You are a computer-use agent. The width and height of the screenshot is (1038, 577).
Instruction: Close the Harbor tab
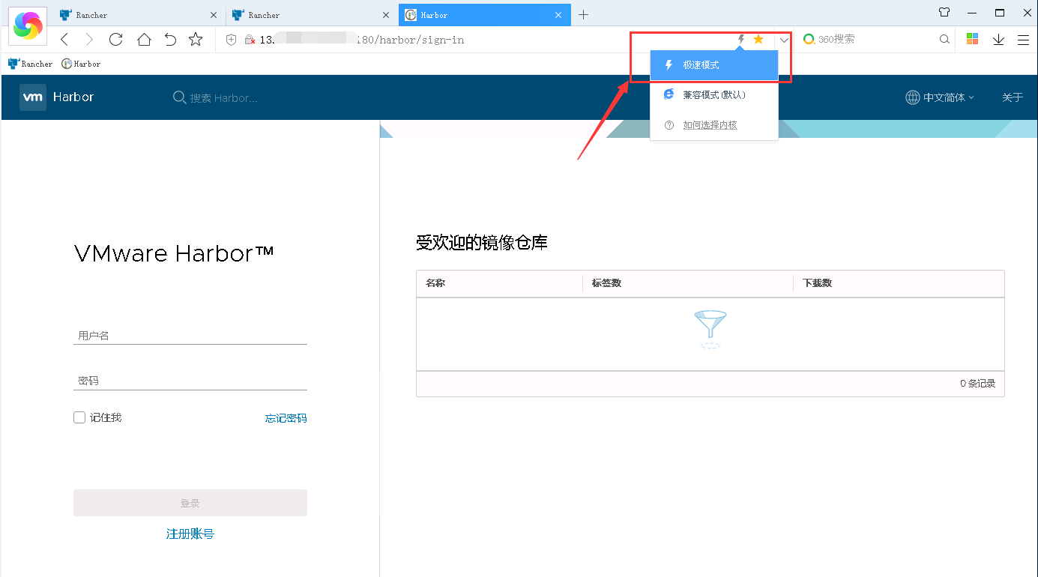[x=558, y=15]
